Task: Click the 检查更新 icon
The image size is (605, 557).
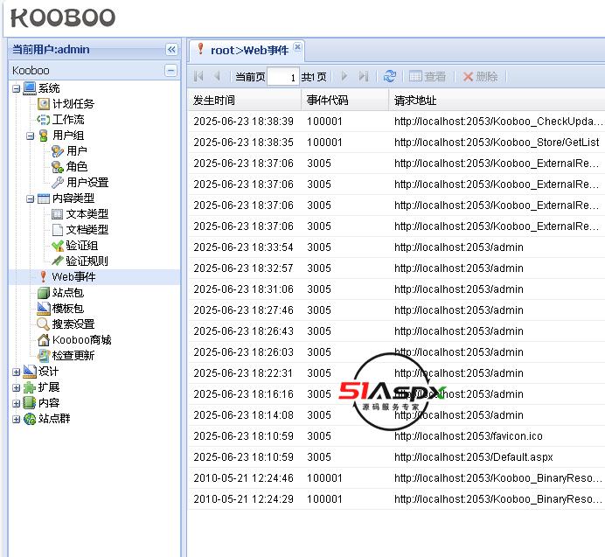Action: click(44, 356)
